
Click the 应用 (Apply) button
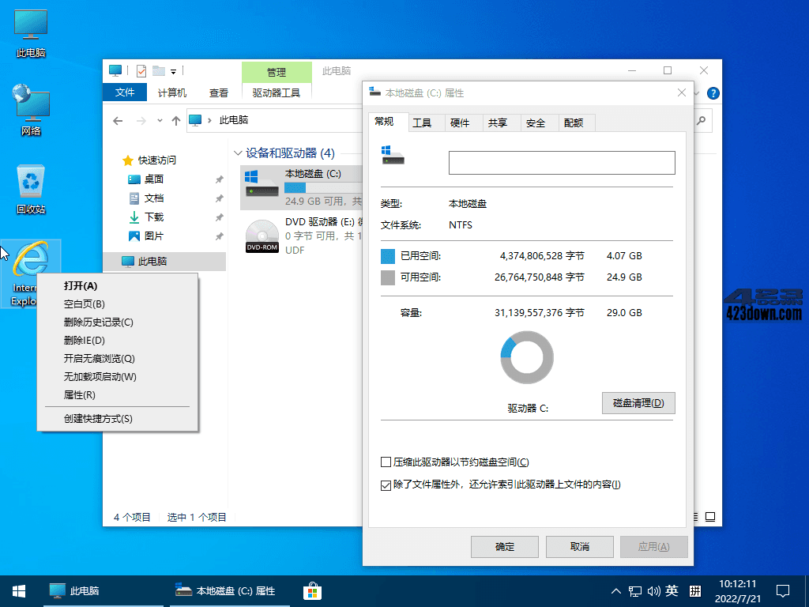click(x=653, y=546)
